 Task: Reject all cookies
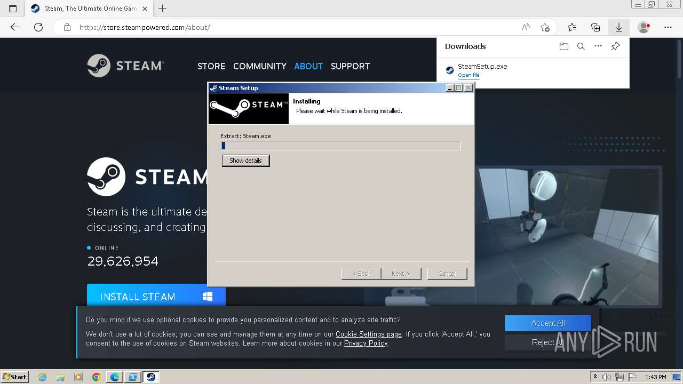(x=548, y=342)
